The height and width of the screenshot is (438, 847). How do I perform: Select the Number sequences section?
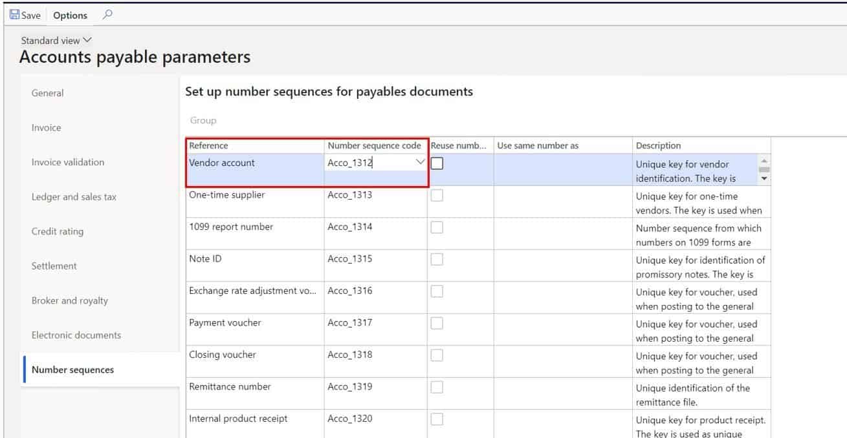[x=72, y=370]
